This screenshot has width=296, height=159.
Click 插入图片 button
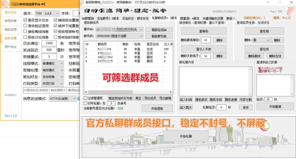click(186, 108)
